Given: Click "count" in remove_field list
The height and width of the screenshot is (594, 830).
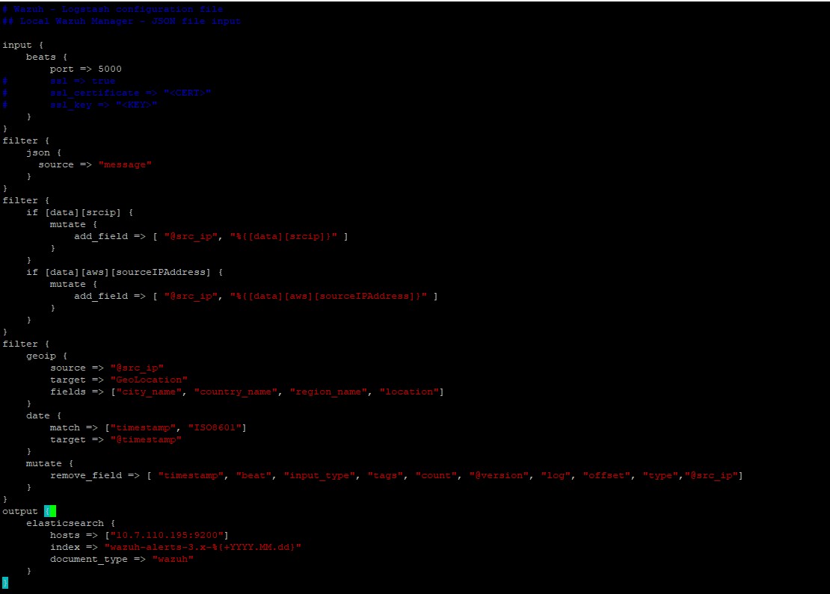Looking at the screenshot, I should pos(436,475).
